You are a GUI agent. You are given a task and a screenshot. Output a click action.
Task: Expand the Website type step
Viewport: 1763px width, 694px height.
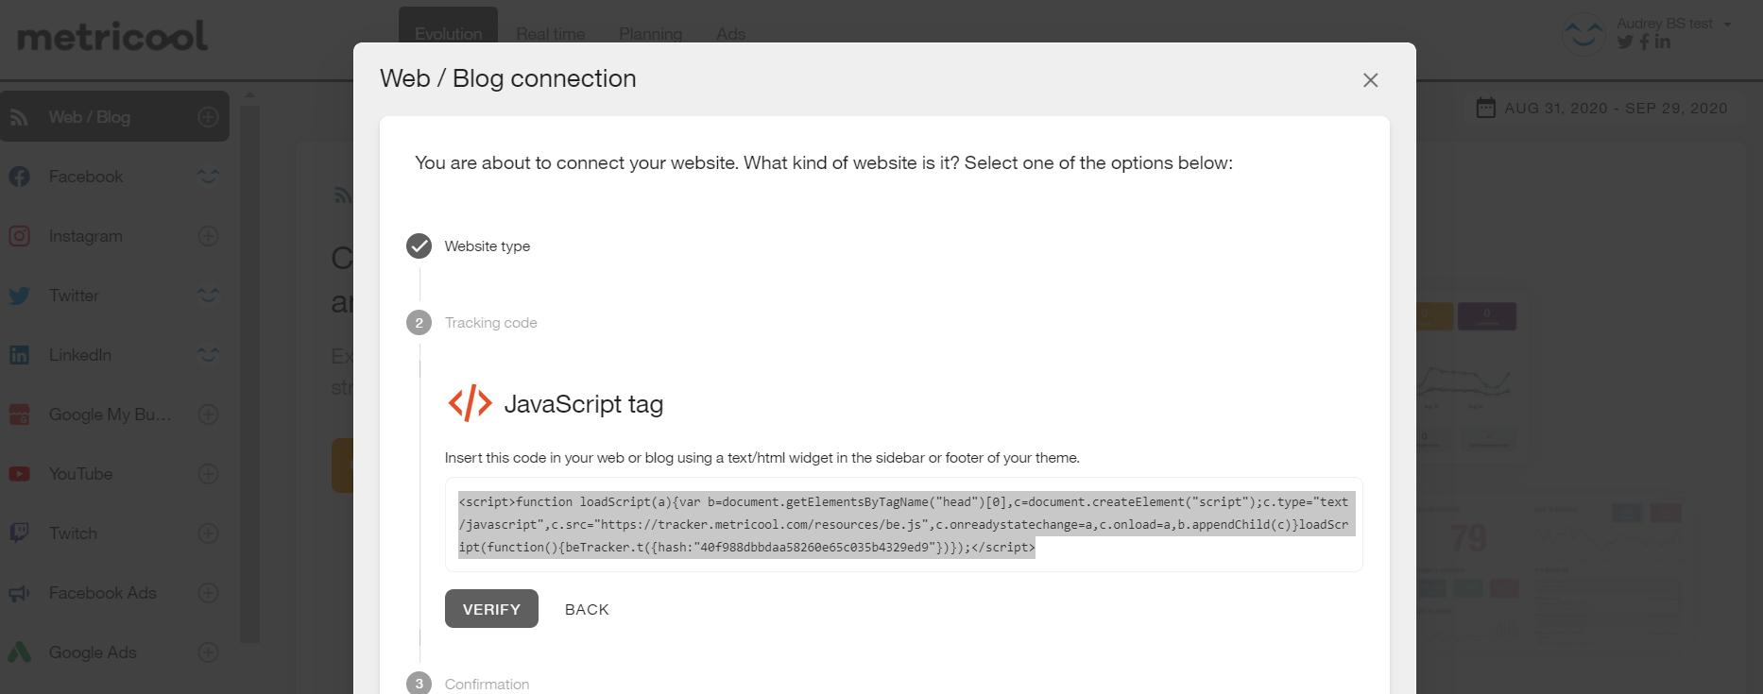487,246
